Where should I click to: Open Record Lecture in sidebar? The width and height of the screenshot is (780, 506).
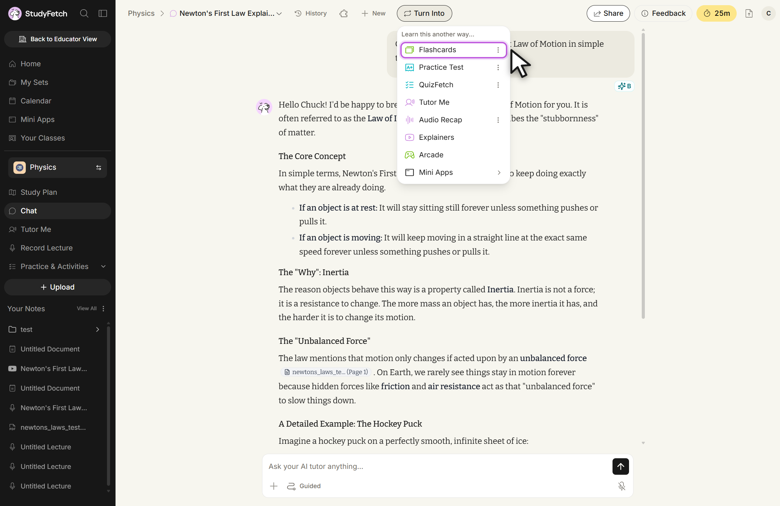pos(57,248)
